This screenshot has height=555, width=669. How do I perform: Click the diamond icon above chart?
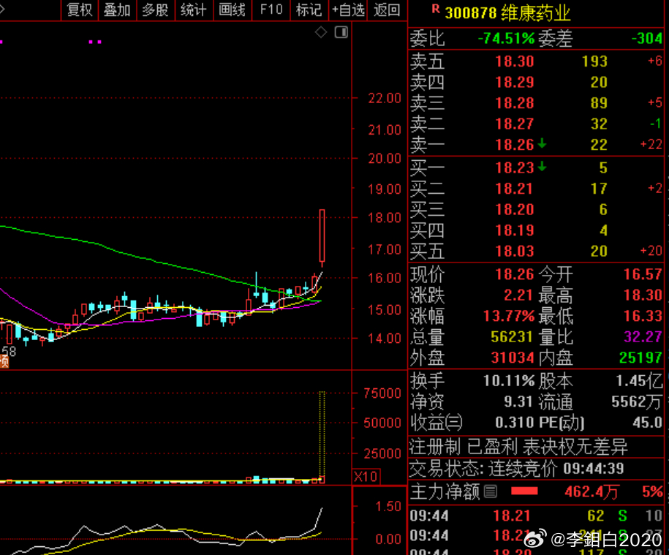pyautogui.click(x=321, y=32)
